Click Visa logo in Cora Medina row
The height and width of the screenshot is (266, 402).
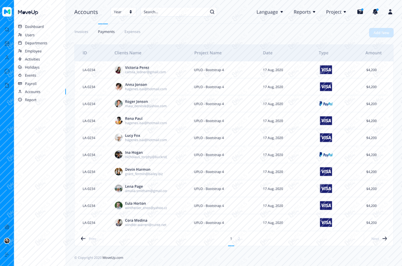(x=326, y=222)
